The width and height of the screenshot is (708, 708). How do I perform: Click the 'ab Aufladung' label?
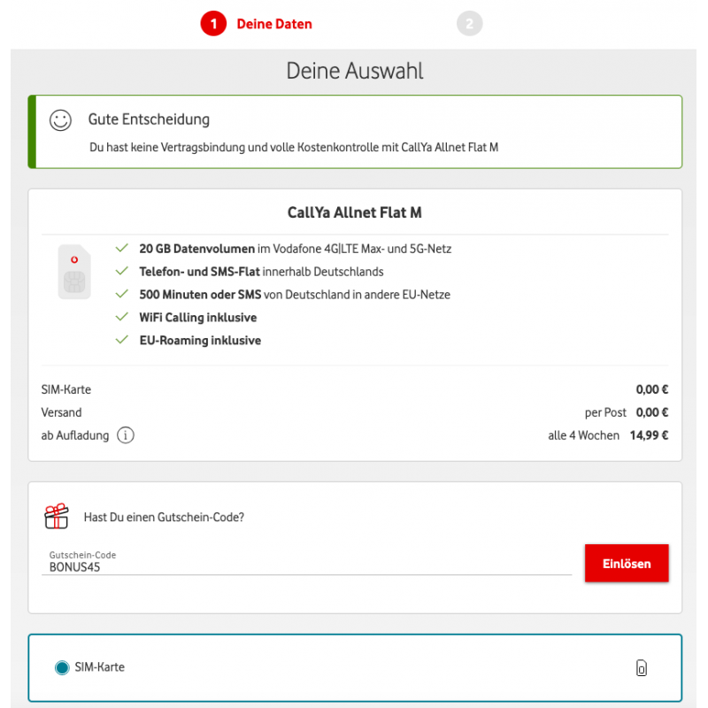[x=75, y=435]
